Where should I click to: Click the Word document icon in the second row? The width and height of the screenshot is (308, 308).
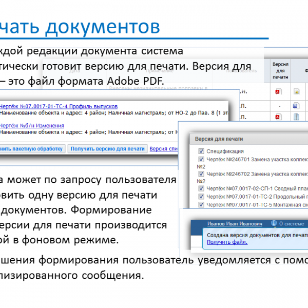click(x=296, y=105)
